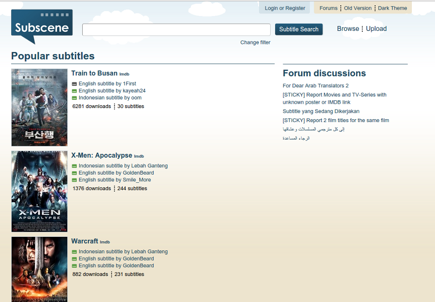The height and width of the screenshot is (302, 435).
Task: Click subtitle icon beside 1First English subtitle
Action: 74,84
